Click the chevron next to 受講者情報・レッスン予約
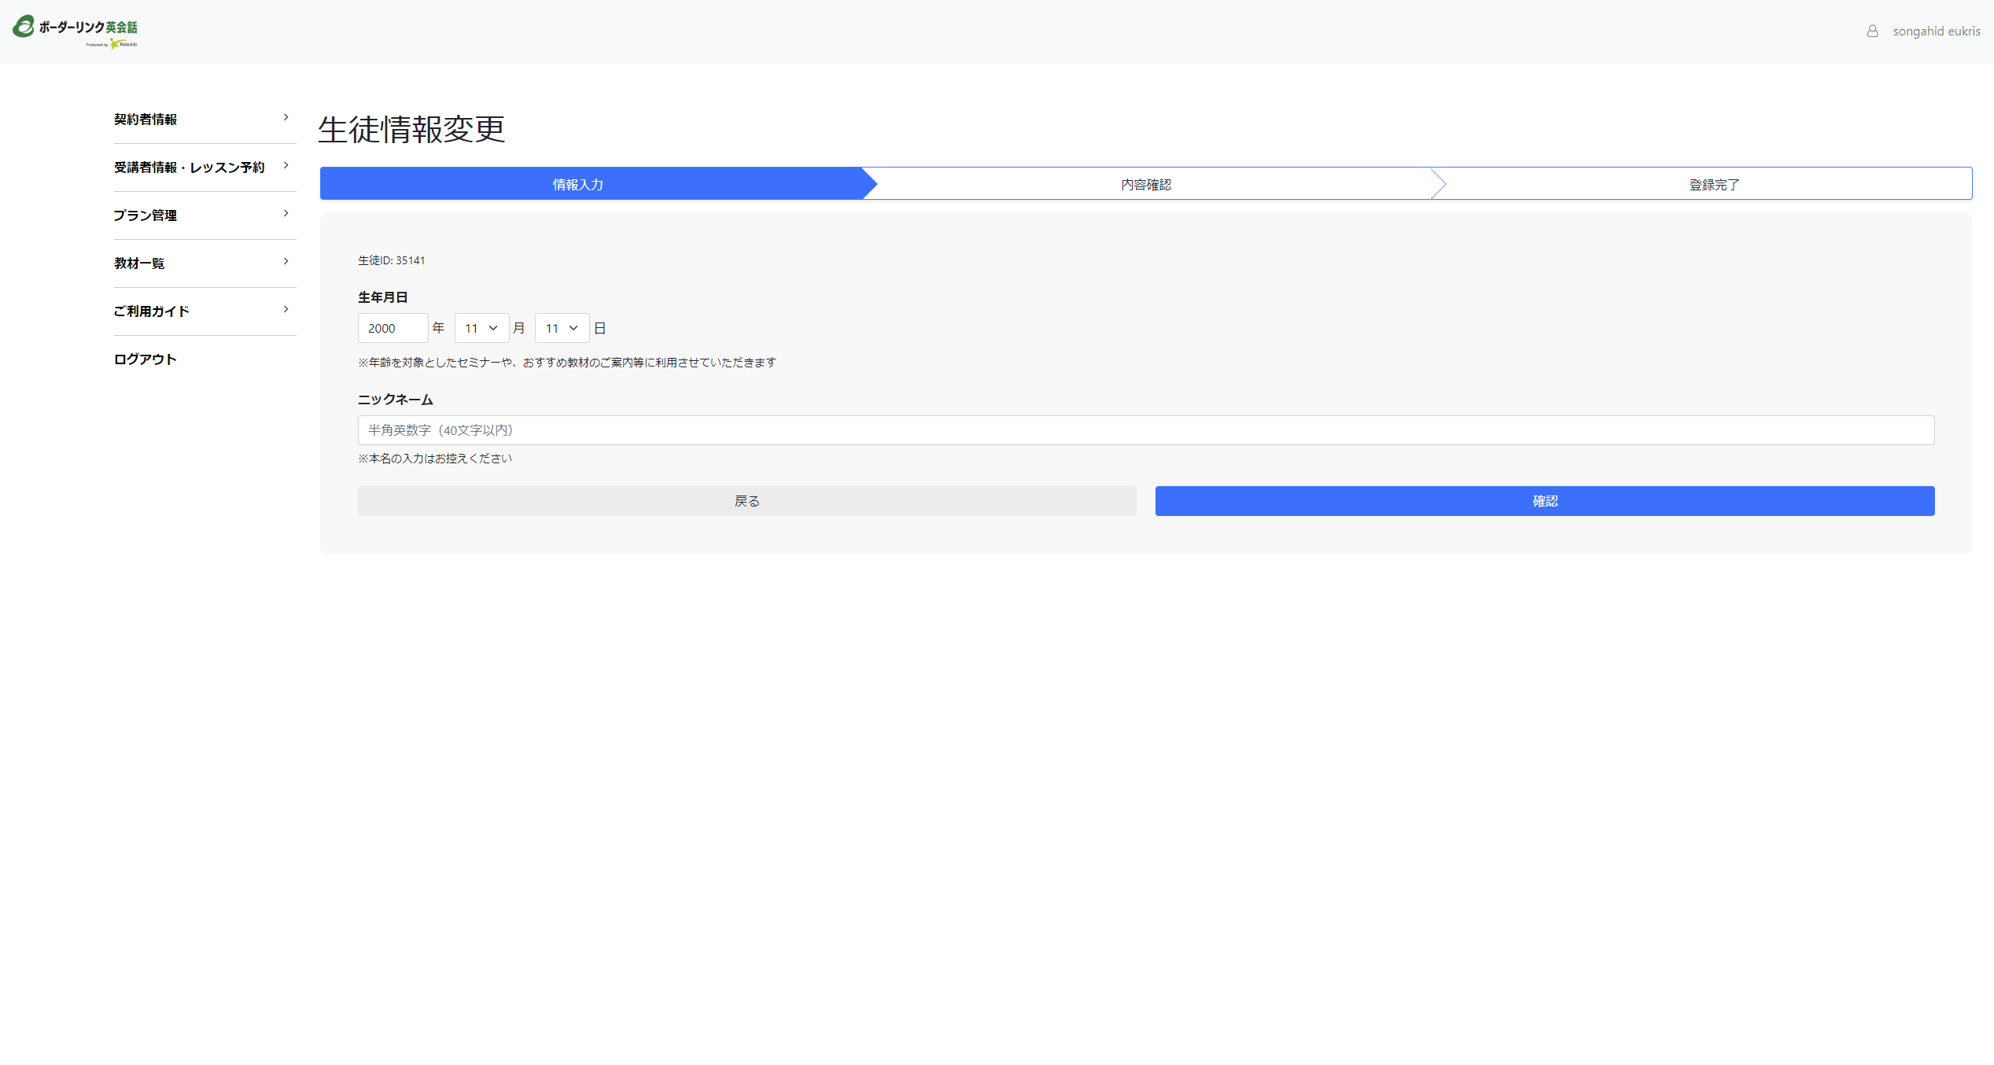Viewport: 1994px width, 1065px height. (x=286, y=165)
